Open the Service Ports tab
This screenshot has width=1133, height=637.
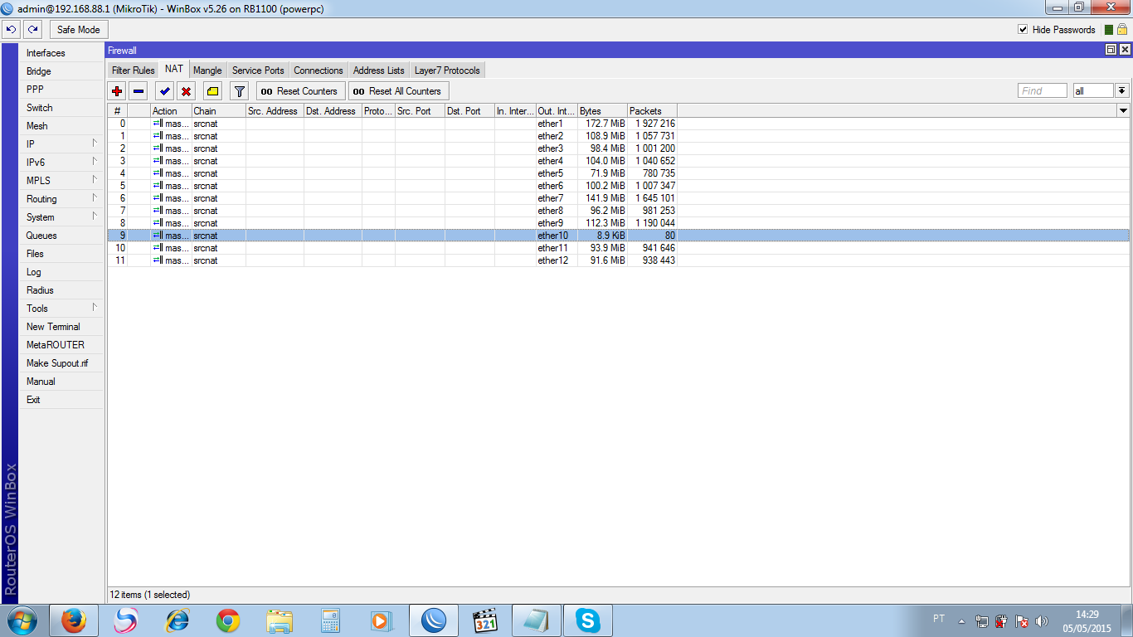click(258, 71)
